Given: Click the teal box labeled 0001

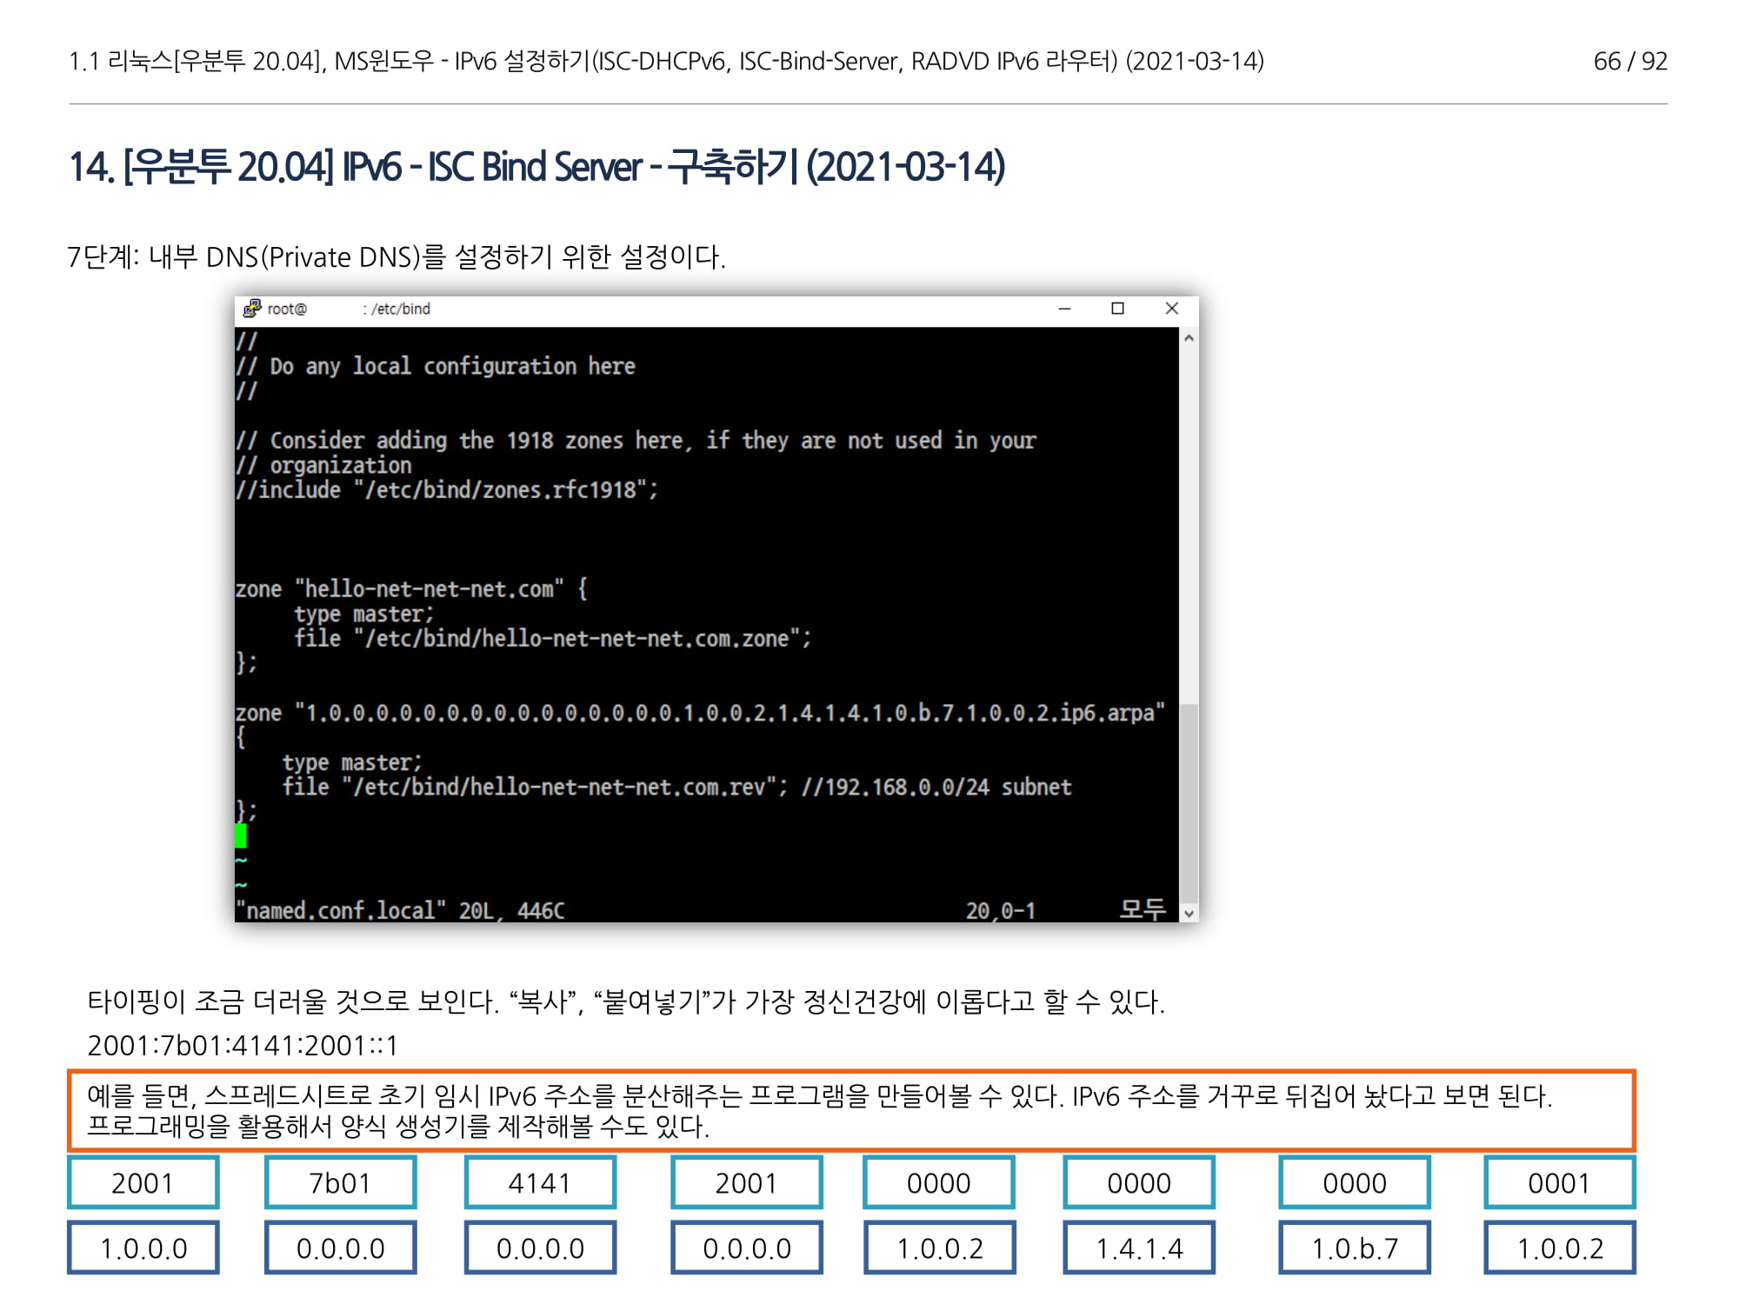Looking at the screenshot, I should 1559,1182.
